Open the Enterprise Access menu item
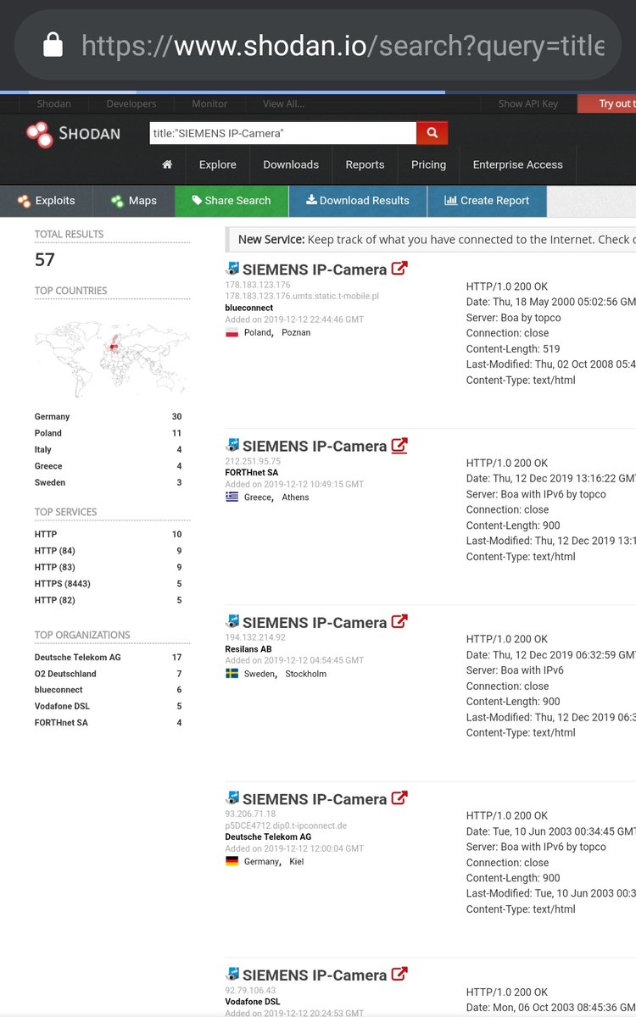The image size is (636, 1017). coord(518,164)
